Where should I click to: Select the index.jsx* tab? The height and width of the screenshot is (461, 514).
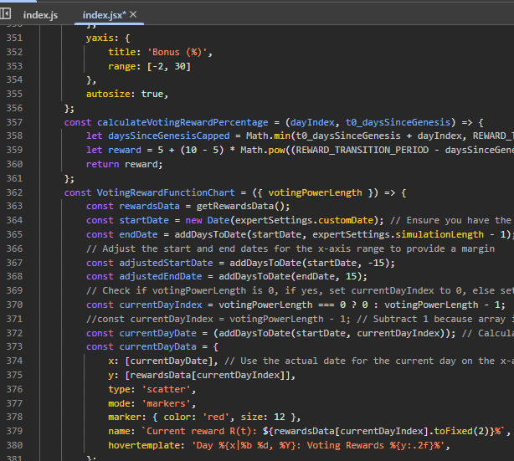103,15
